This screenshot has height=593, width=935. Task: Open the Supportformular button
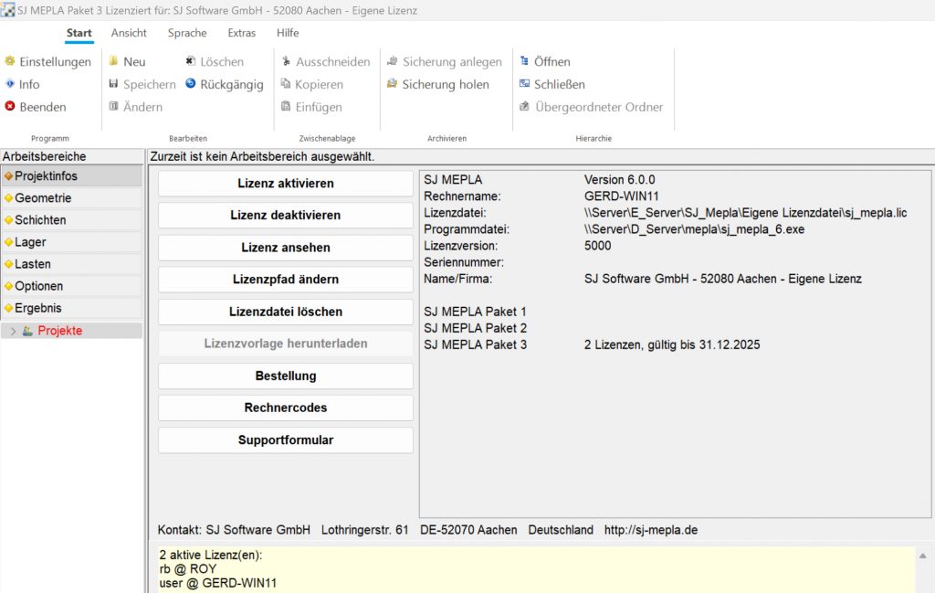286,440
